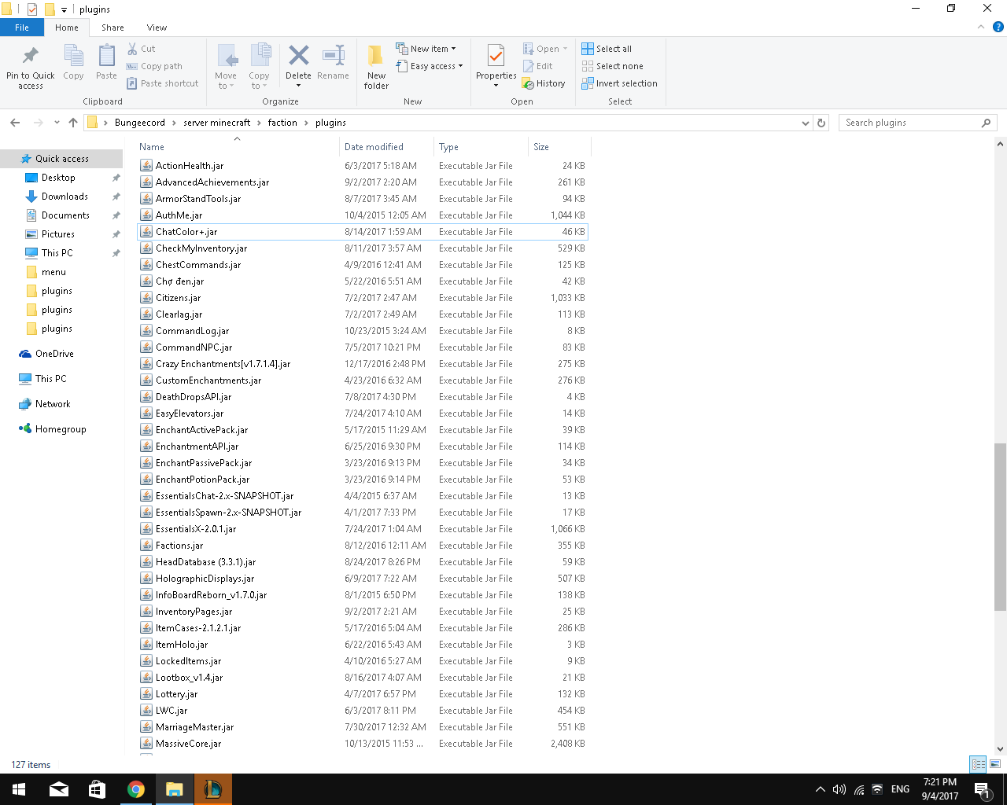The image size is (1007, 805).
Task: Refresh the plugins folder view
Action: 821,123
